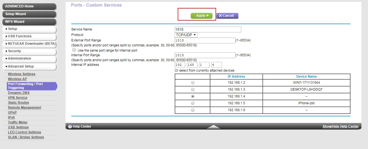Click the Service Name input field
Viewport: 368px width, 149px height.
(x=208, y=29)
